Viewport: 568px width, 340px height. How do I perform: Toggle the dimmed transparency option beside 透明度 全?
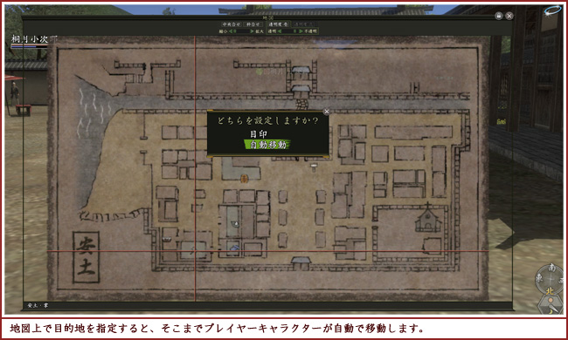pos(303,24)
